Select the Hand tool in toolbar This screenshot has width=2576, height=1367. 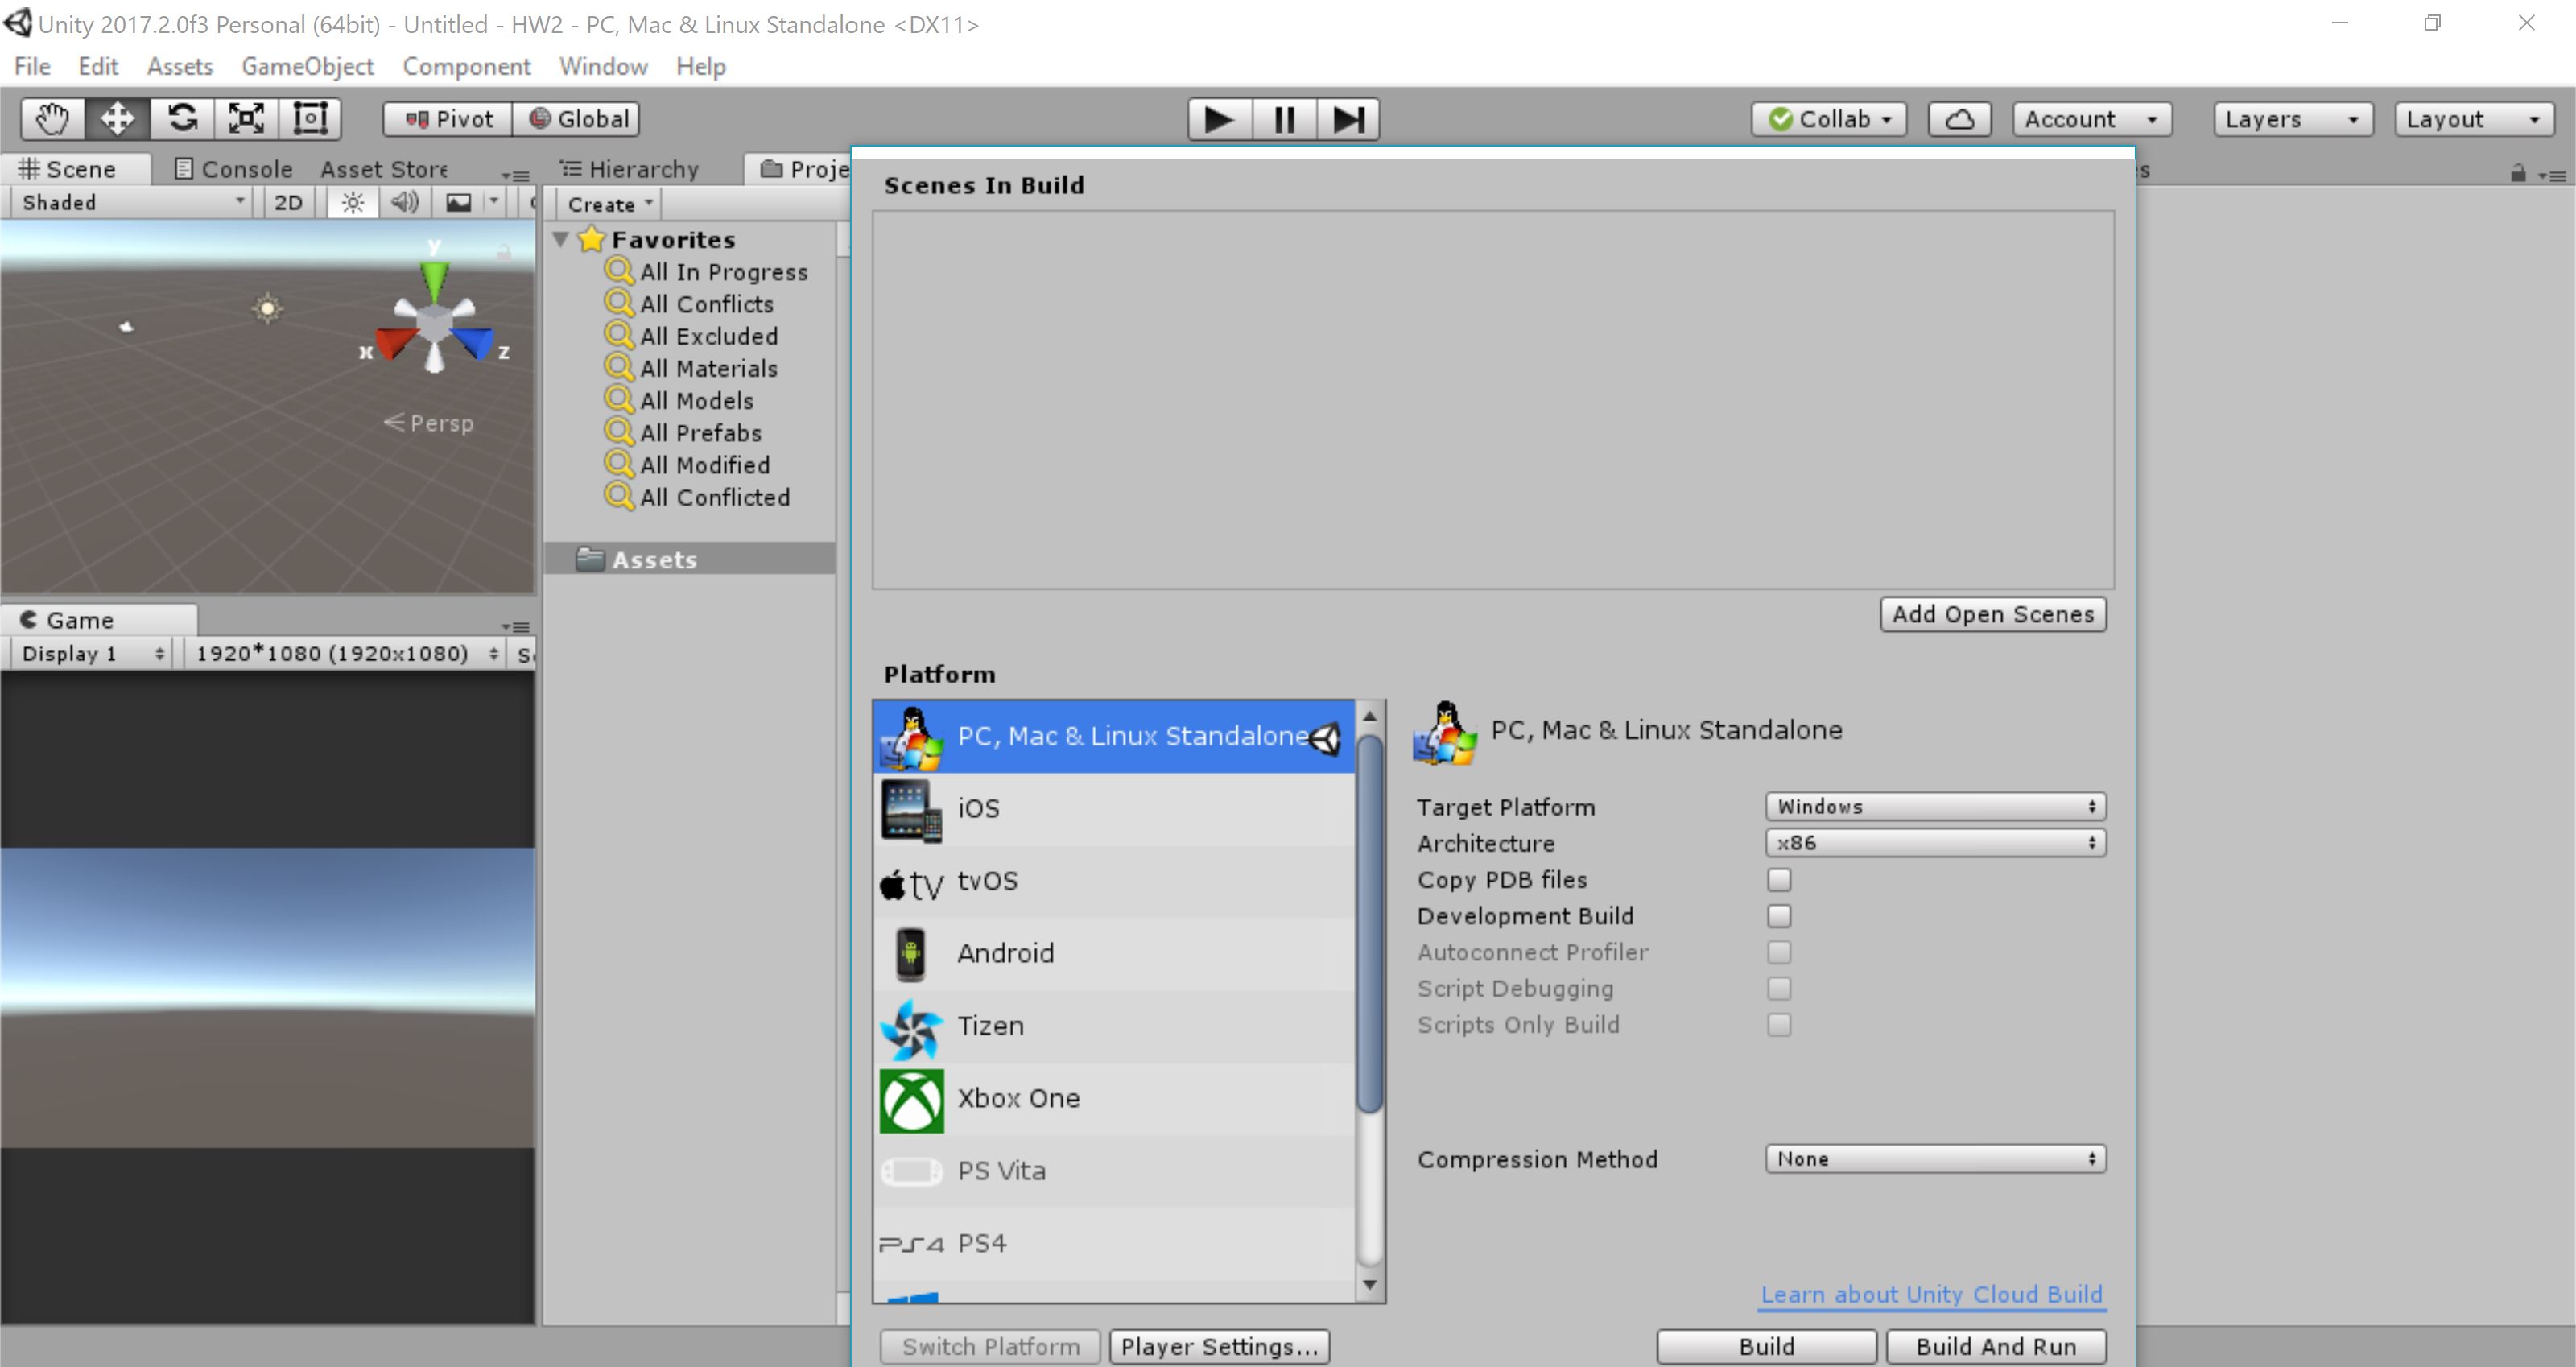point(53,119)
